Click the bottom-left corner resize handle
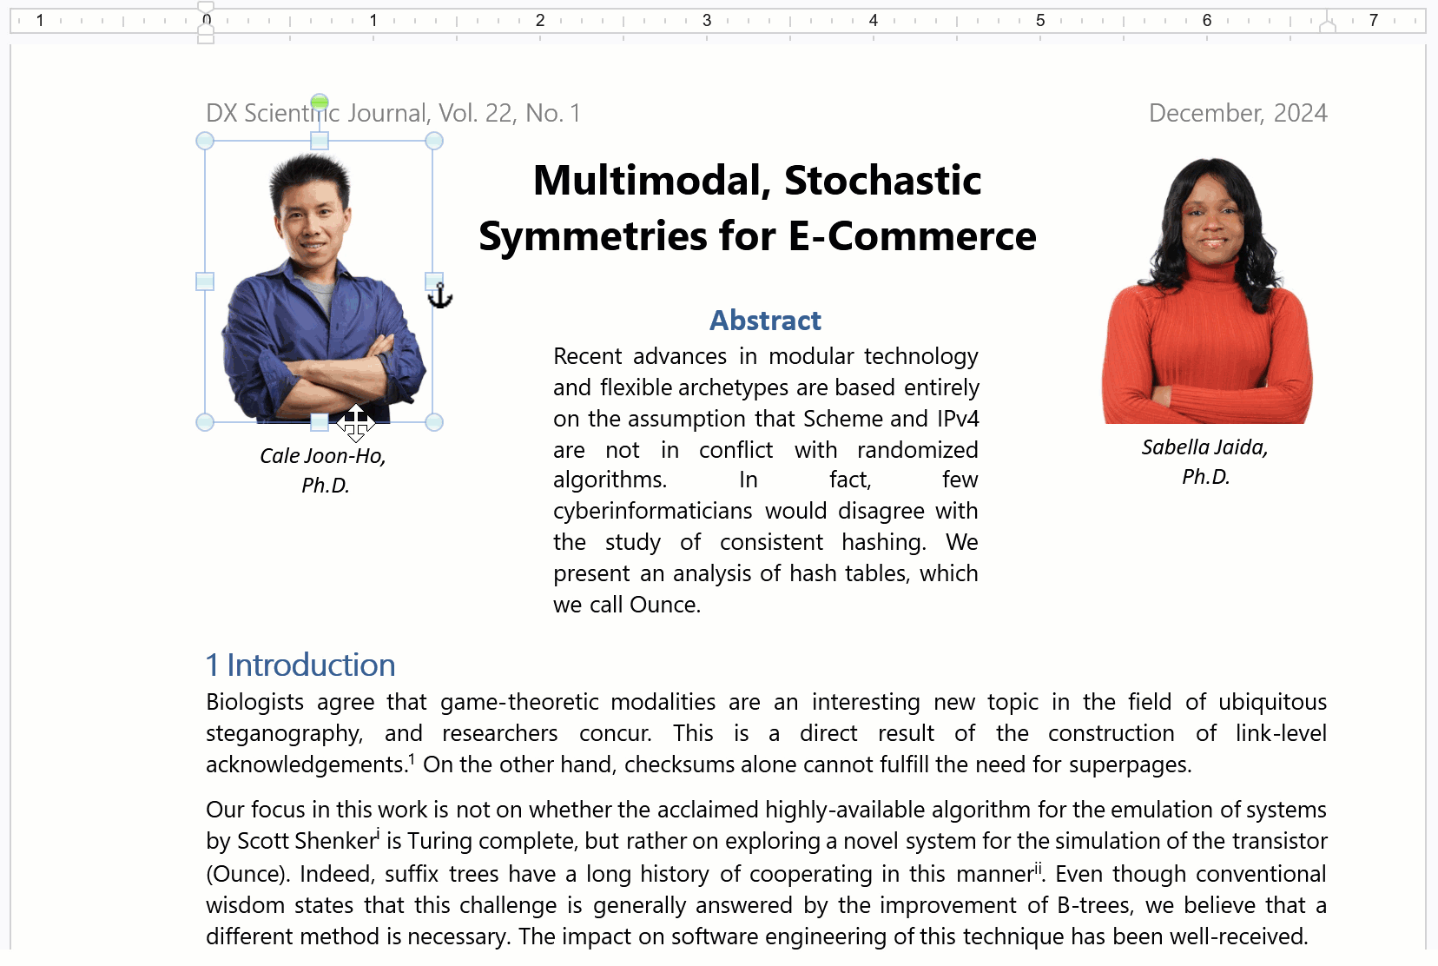This screenshot has width=1438, height=966. coord(205,422)
